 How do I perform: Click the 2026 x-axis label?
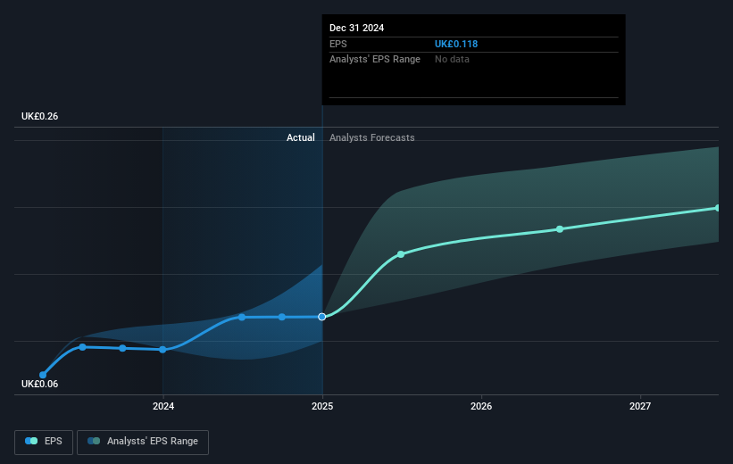[481, 406]
